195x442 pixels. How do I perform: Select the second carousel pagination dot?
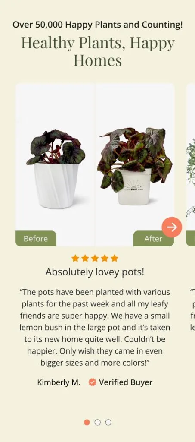[97, 422]
